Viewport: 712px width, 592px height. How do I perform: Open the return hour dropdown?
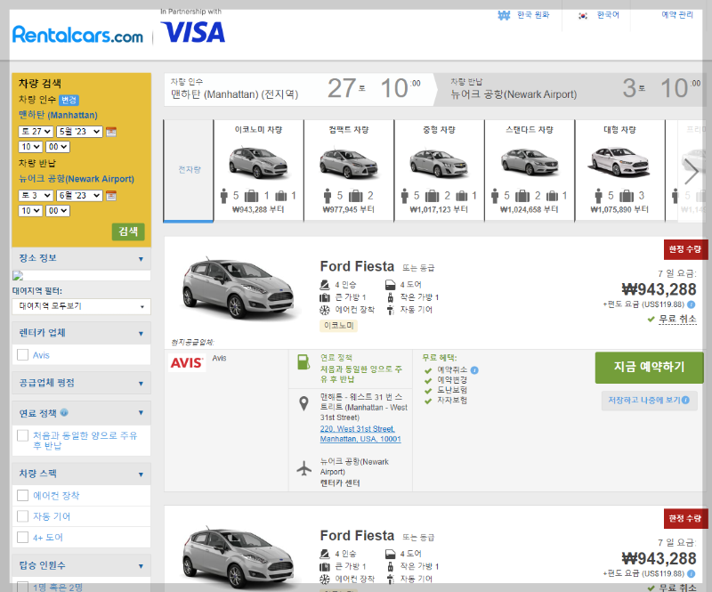pyautogui.click(x=30, y=211)
